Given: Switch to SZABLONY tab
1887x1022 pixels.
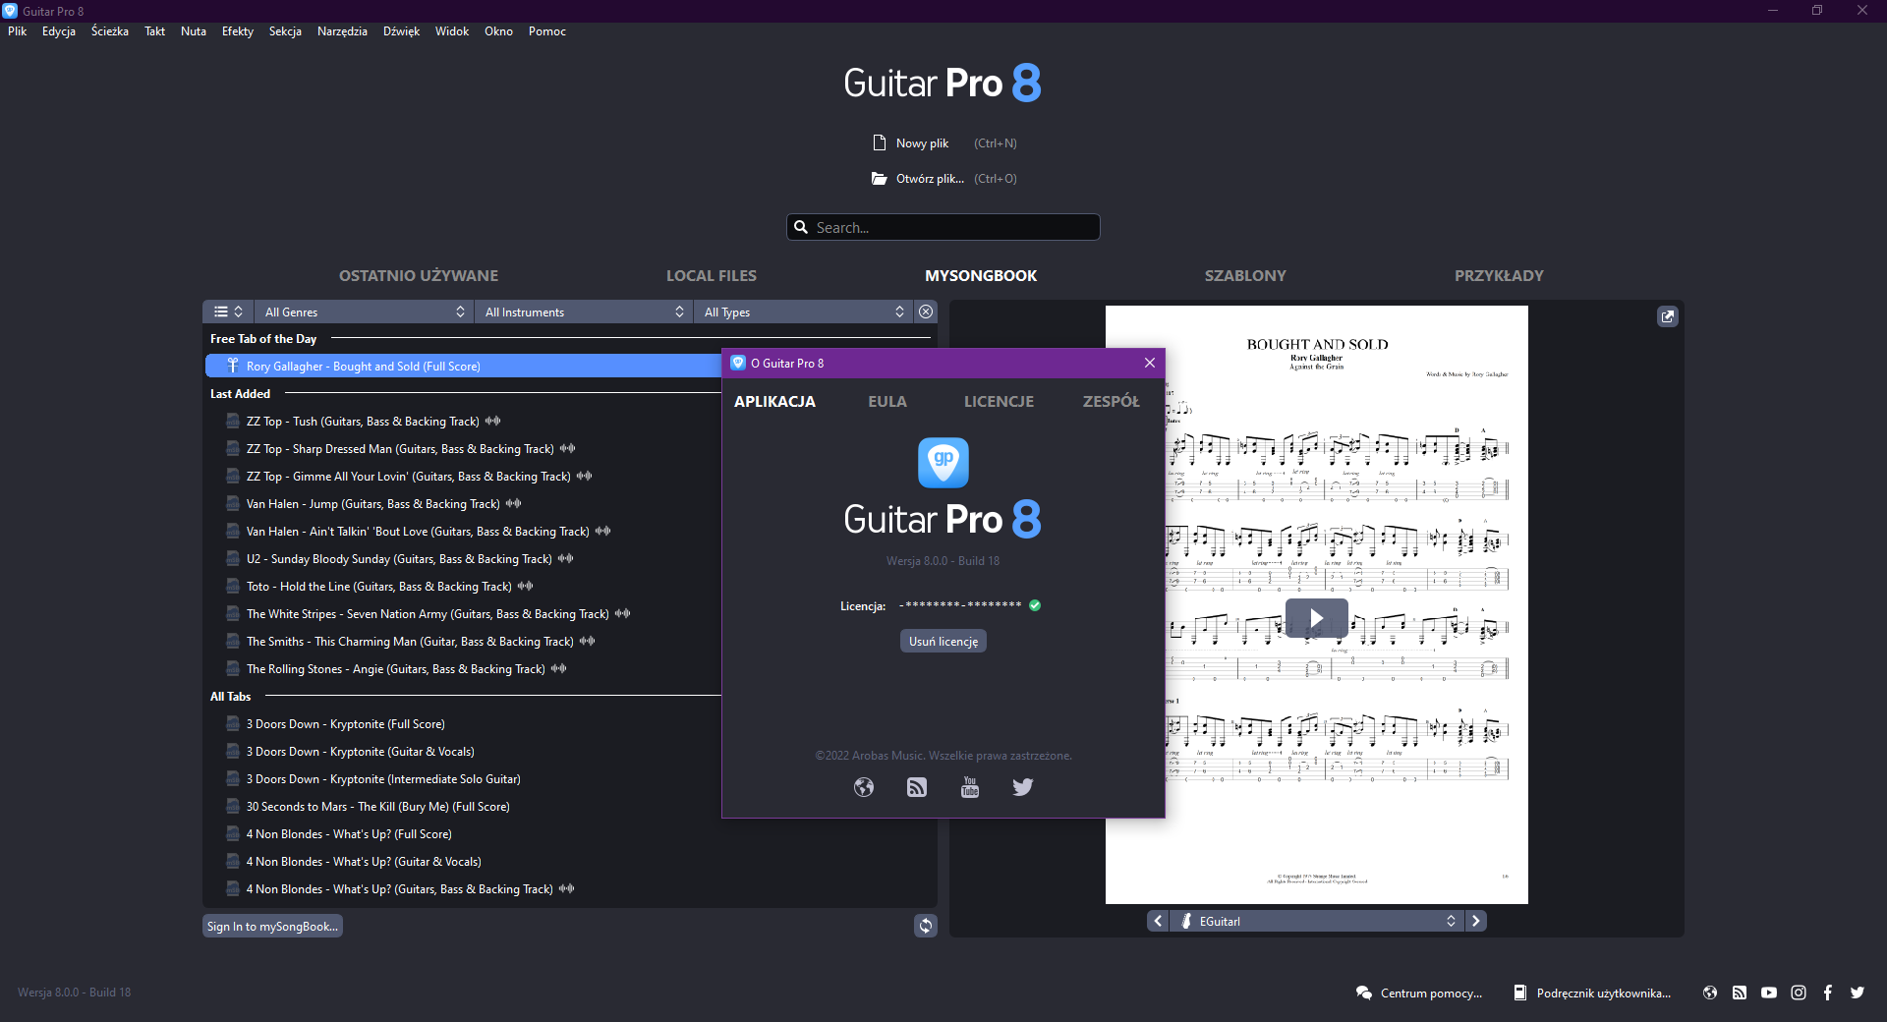Looking at the screenshot, I should click(x=1245, y=276).
